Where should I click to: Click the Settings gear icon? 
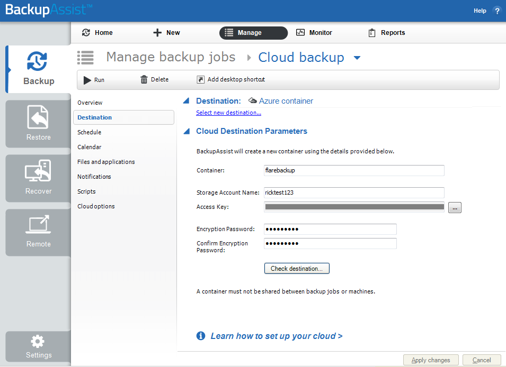pyautogui.click(x=38, y=341)
